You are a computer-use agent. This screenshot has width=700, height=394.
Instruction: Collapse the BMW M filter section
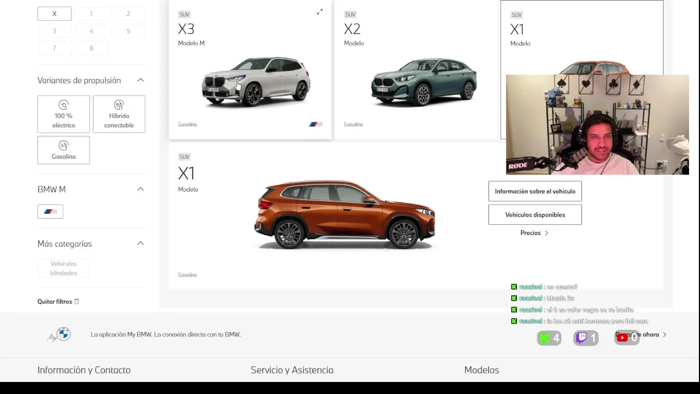141,189
